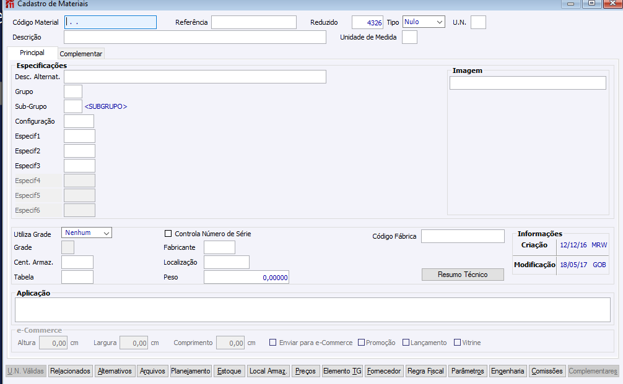
Task: Open the Fornecedor button
Action: (x=384, y=371)
